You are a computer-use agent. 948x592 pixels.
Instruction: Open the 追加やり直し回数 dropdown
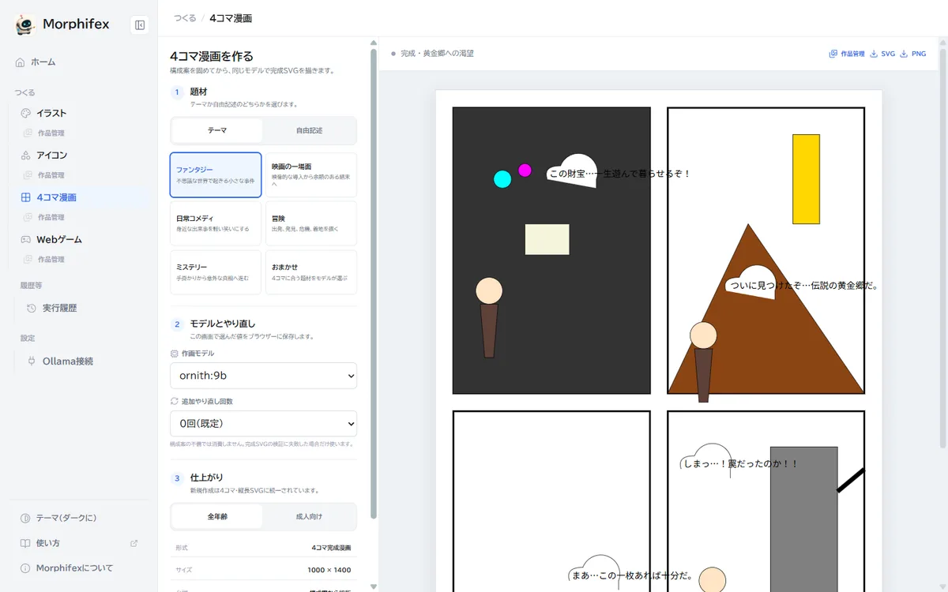263,423
